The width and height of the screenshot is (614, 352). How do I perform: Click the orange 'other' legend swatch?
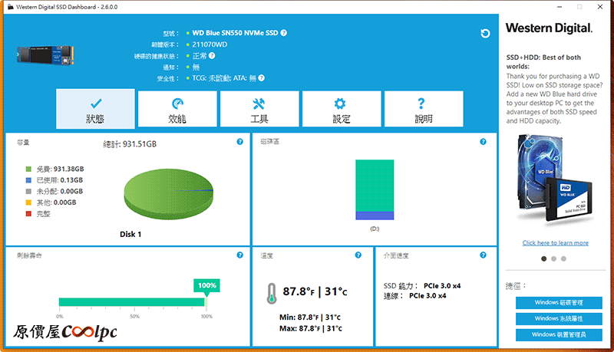pos(28,202)
